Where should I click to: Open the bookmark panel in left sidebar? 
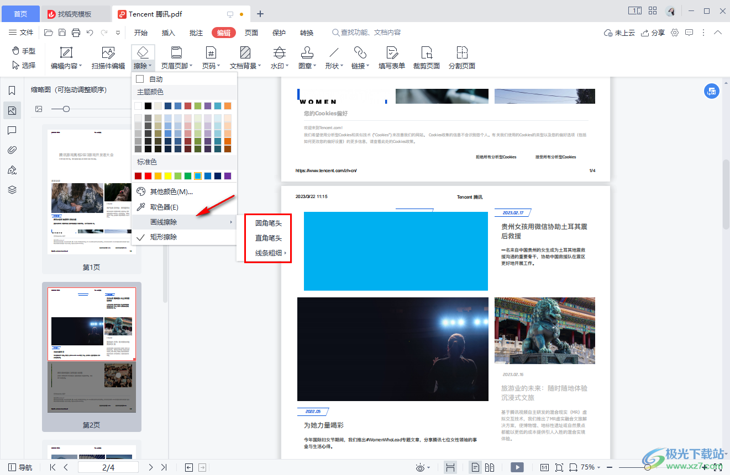[x=12, y=90]
